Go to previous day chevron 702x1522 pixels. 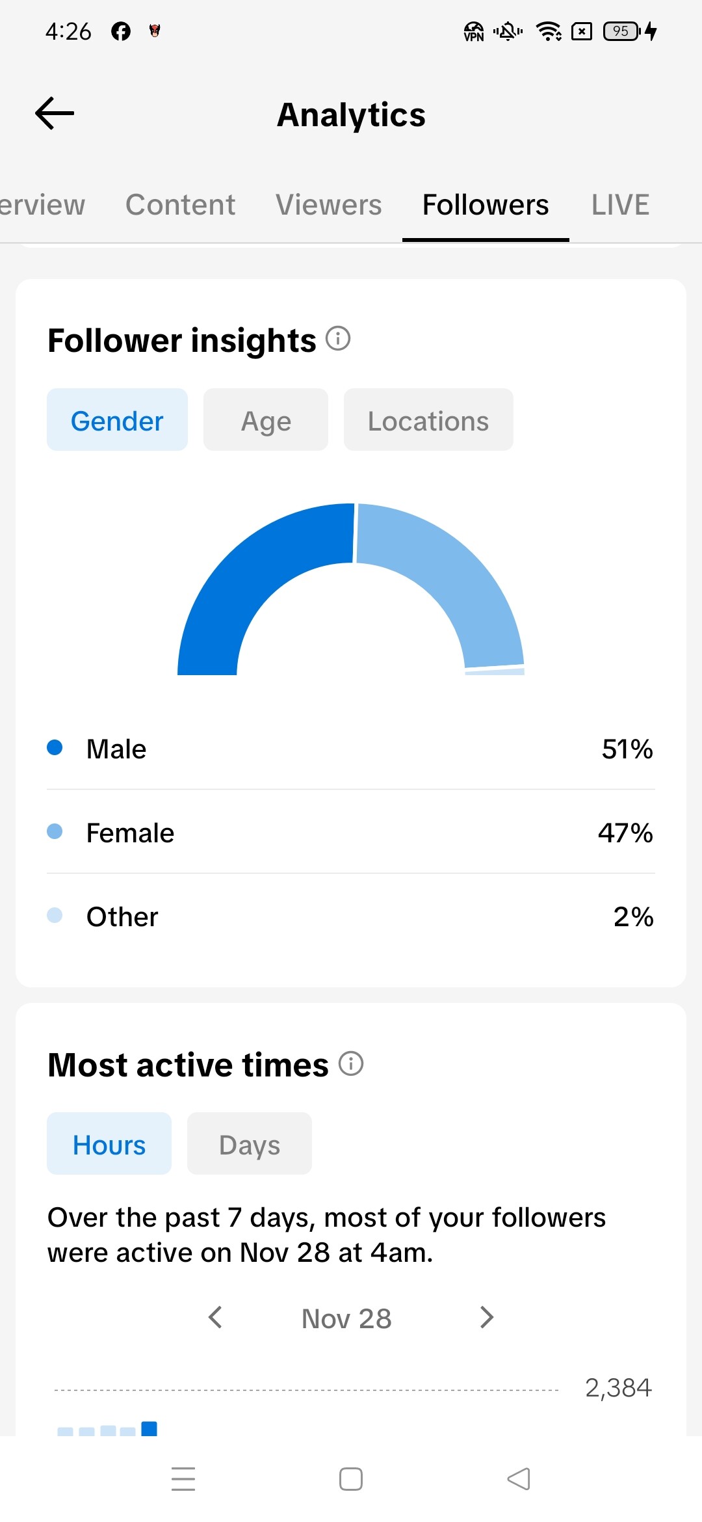[215, 1318]
